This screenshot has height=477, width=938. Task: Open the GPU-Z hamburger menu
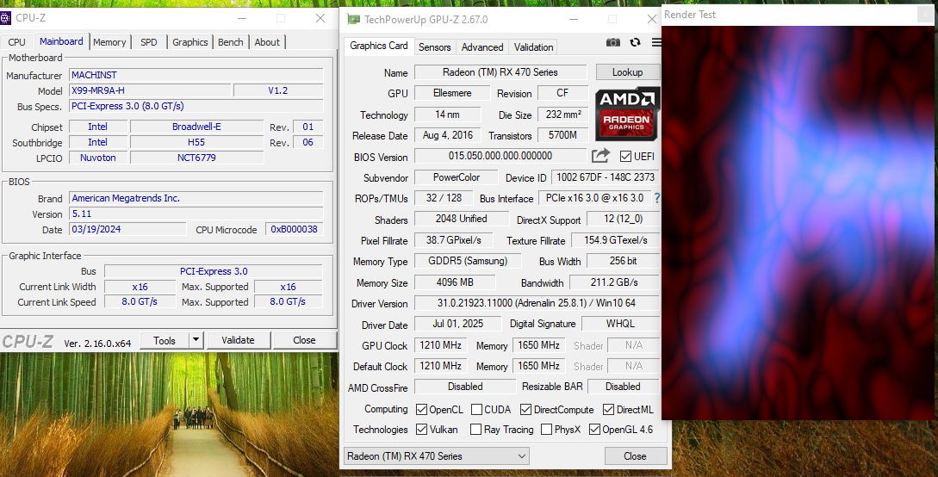[657, 42]
